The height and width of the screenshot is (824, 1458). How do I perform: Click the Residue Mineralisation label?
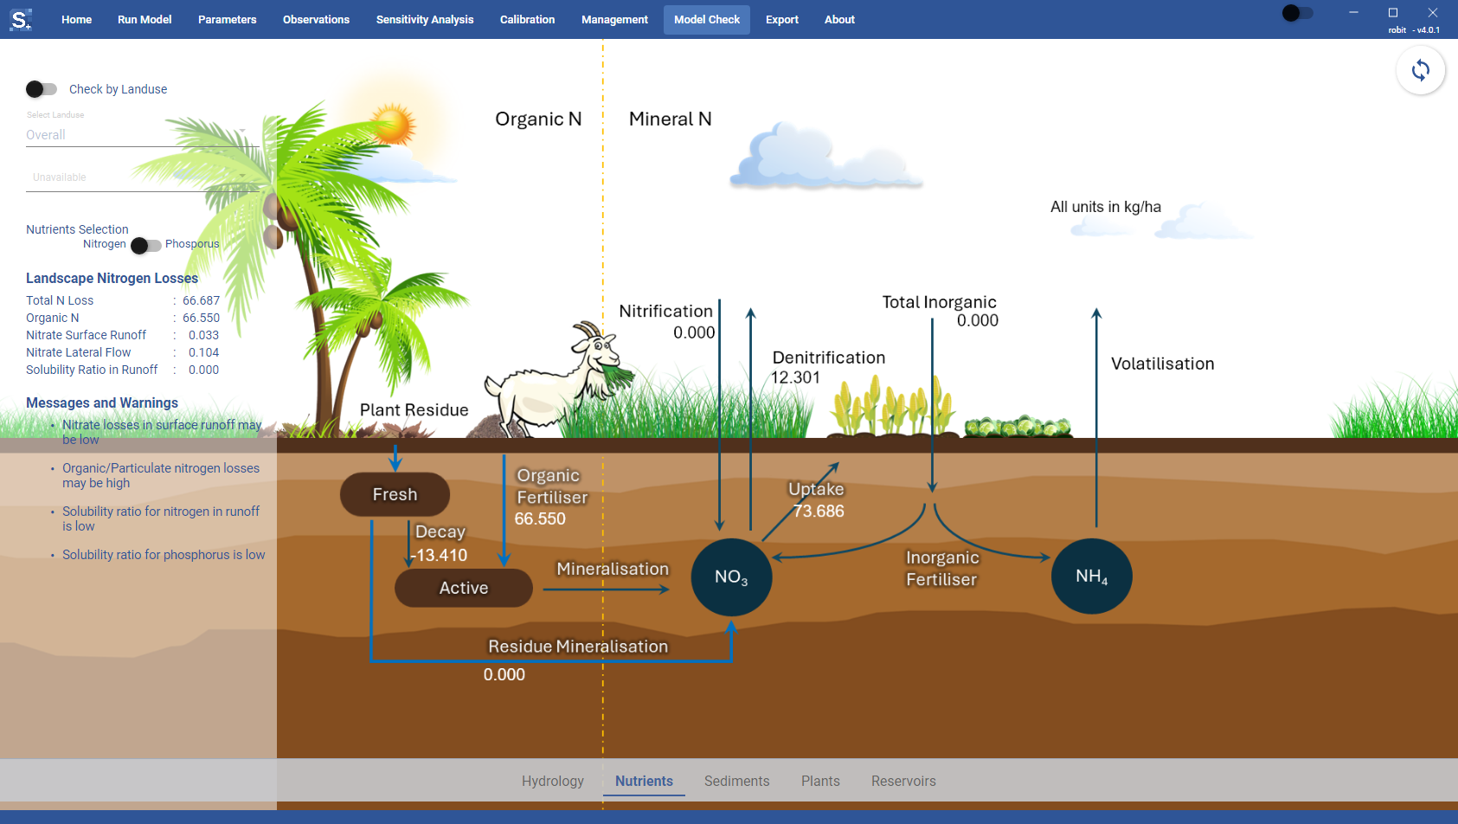pos(578,647)
